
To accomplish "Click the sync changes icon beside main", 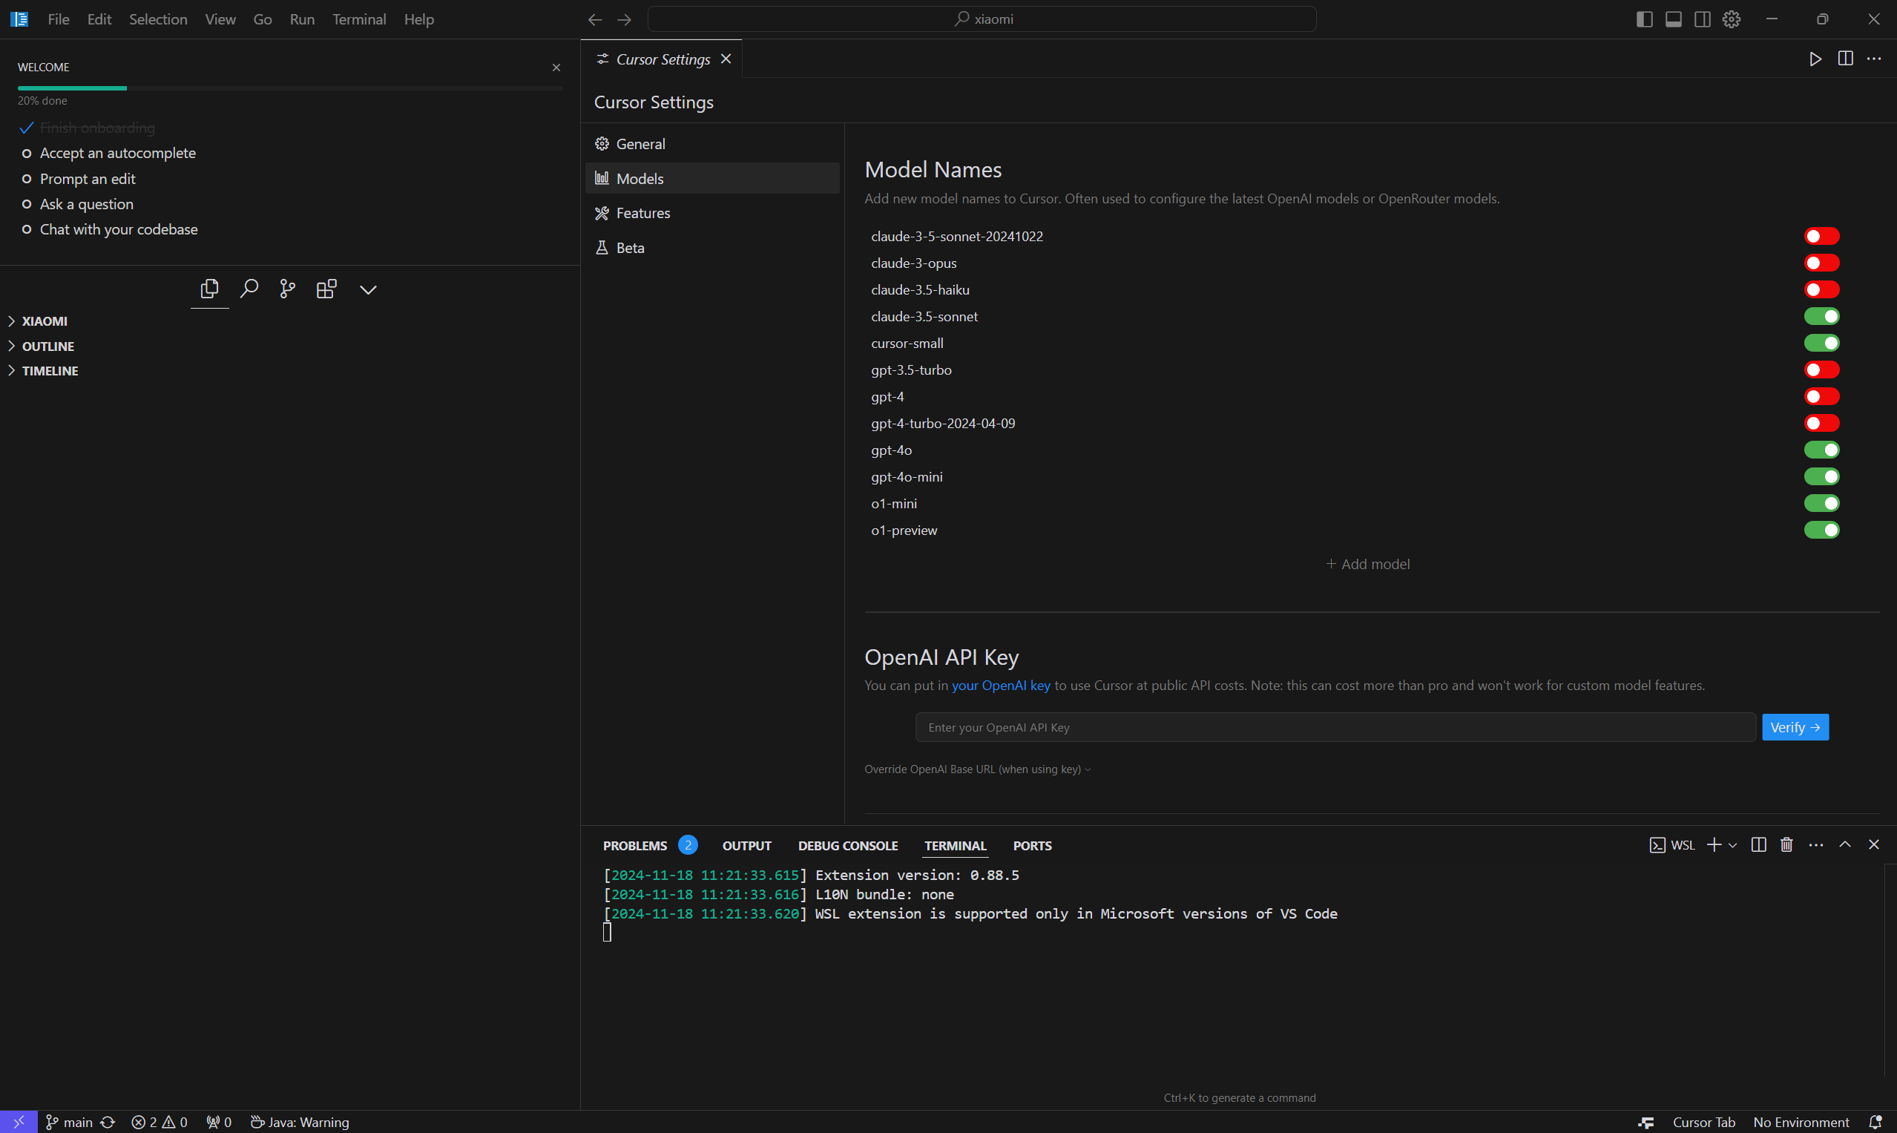I will click(x=108, y=1122).
